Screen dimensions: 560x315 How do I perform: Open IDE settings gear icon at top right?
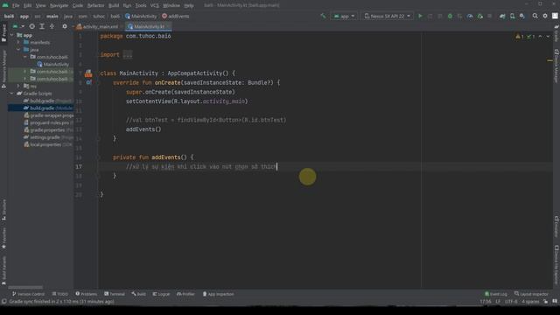545,16
